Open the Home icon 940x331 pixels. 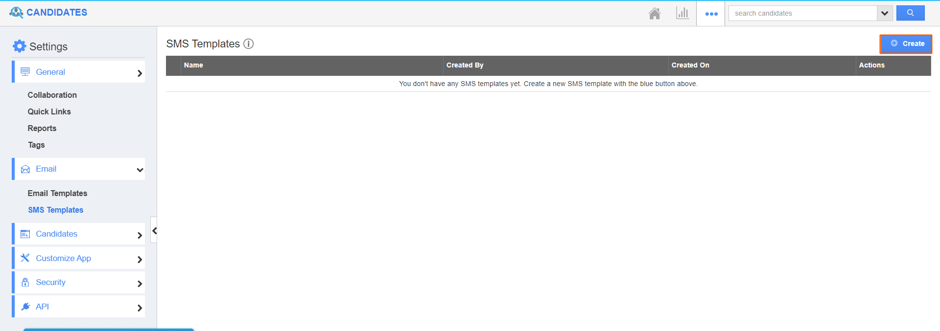click(x=655, y=13)
